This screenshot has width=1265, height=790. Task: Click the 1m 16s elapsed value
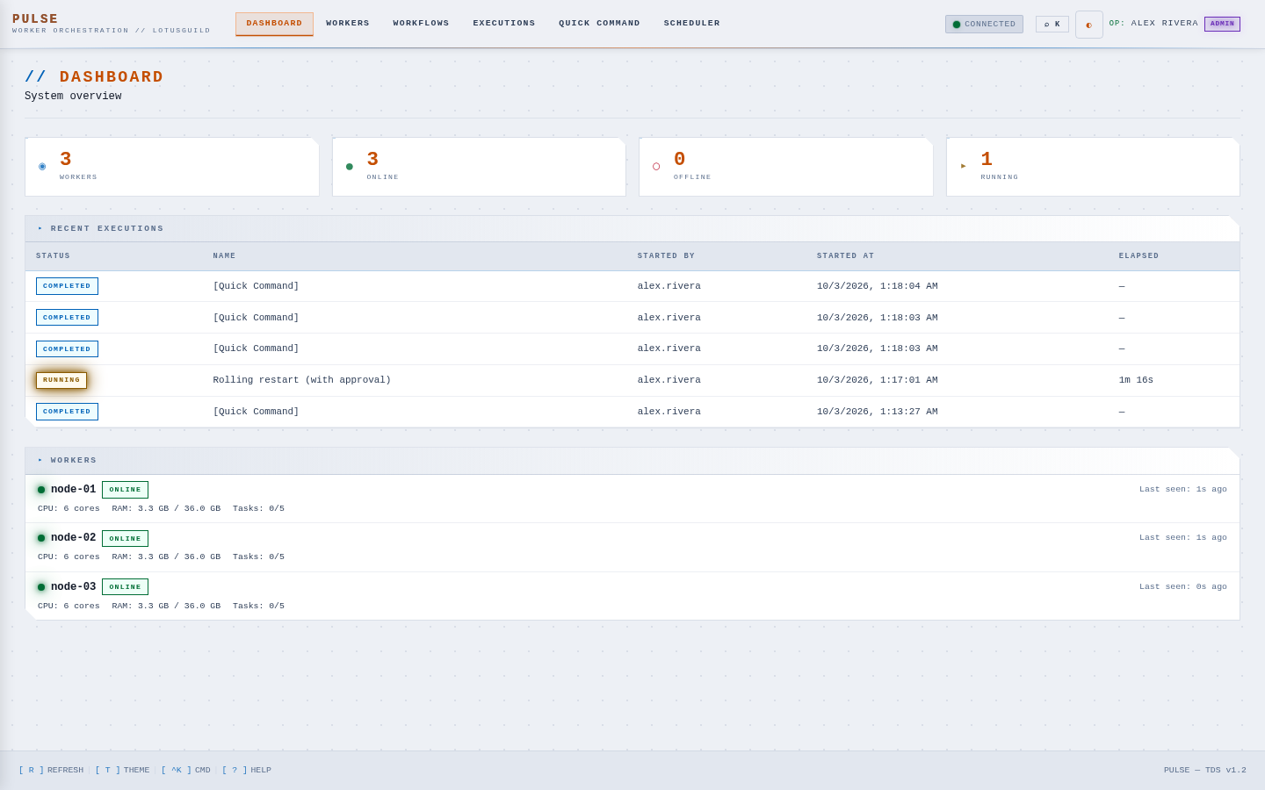(1136, 380)
